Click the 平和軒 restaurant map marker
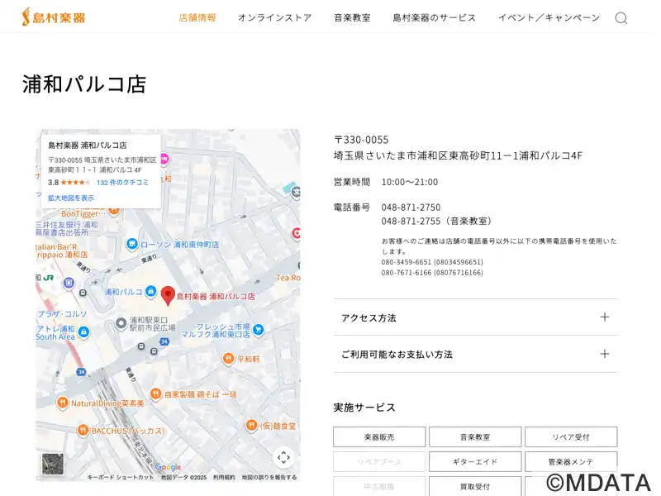661x496 pixels. pos(227,359)
